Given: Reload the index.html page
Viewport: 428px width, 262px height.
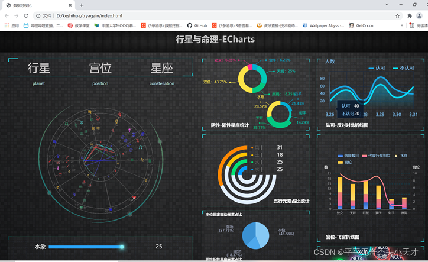Looking at the screenshot, I should [x=26, y=16].
